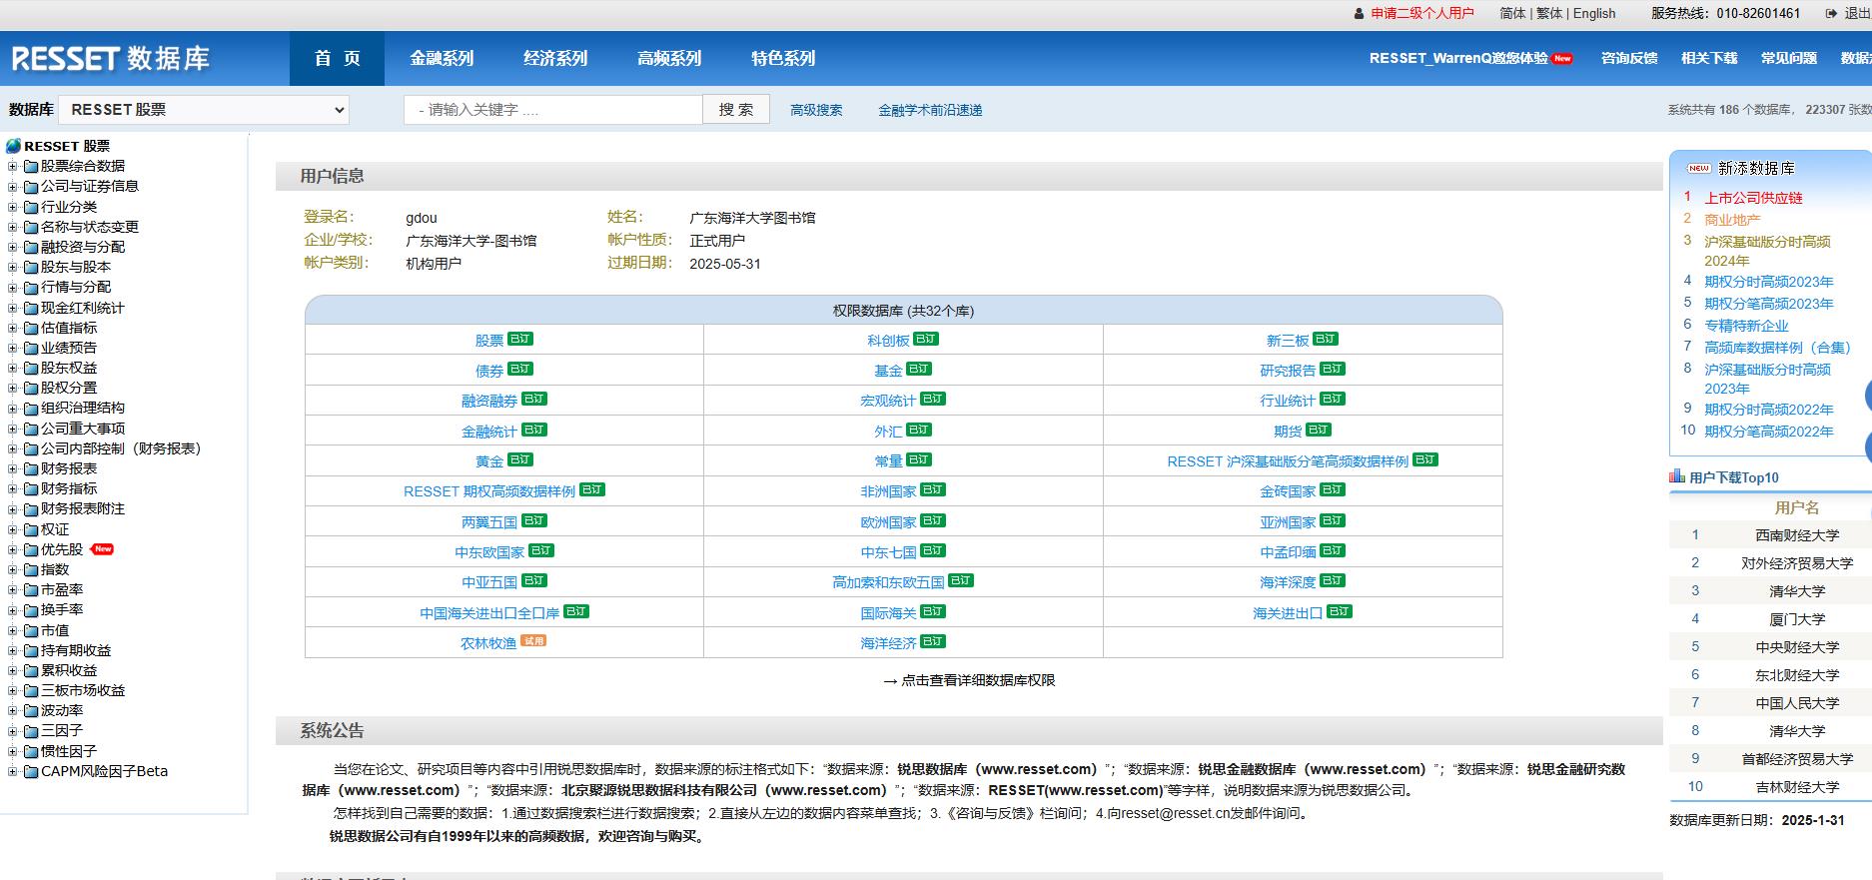1872x880 pixels.
Task: Open the 宏观统计 database link
Action: click(888, 401)
